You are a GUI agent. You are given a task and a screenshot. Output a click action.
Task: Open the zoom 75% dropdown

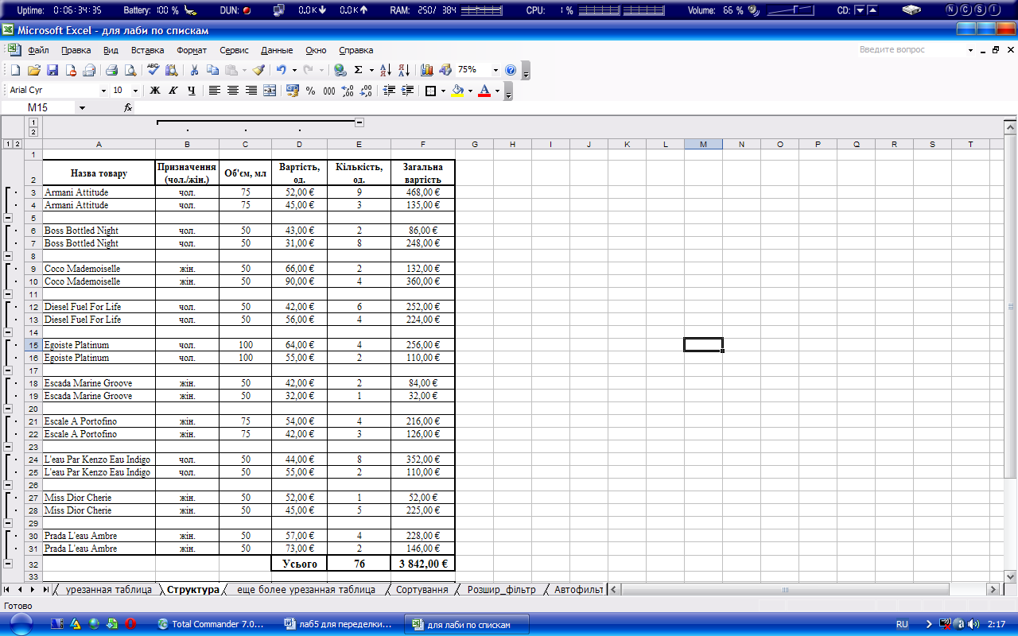click(x=495, y=70)
